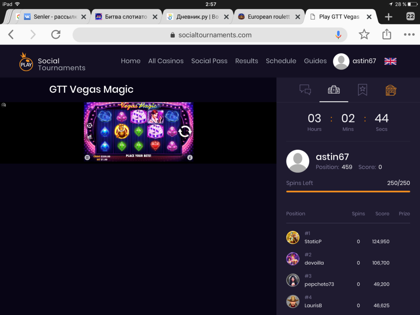Screen dimensions: 420x315
Task: Close the Play GTT Vegas tab
Action: pyautogui.click(x=369, y=17)
